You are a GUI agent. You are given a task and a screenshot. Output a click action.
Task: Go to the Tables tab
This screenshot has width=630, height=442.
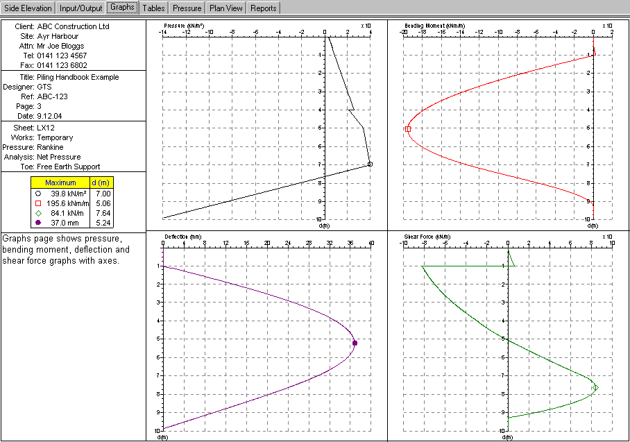pos(154,8)
